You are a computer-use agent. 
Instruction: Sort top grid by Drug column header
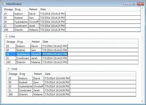coord(21,9)
